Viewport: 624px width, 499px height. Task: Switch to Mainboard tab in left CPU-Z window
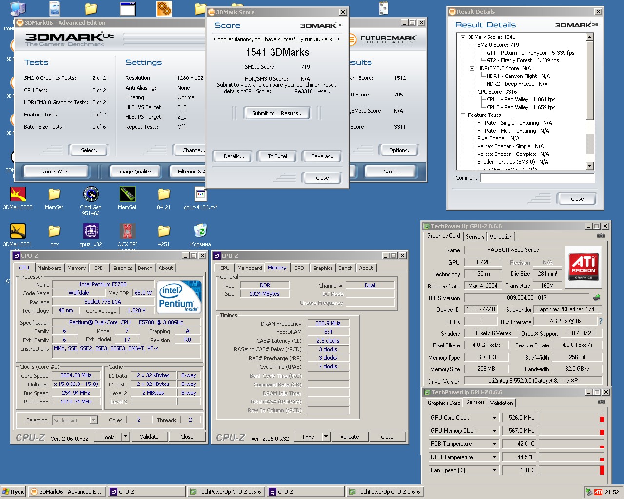point(49,268)
